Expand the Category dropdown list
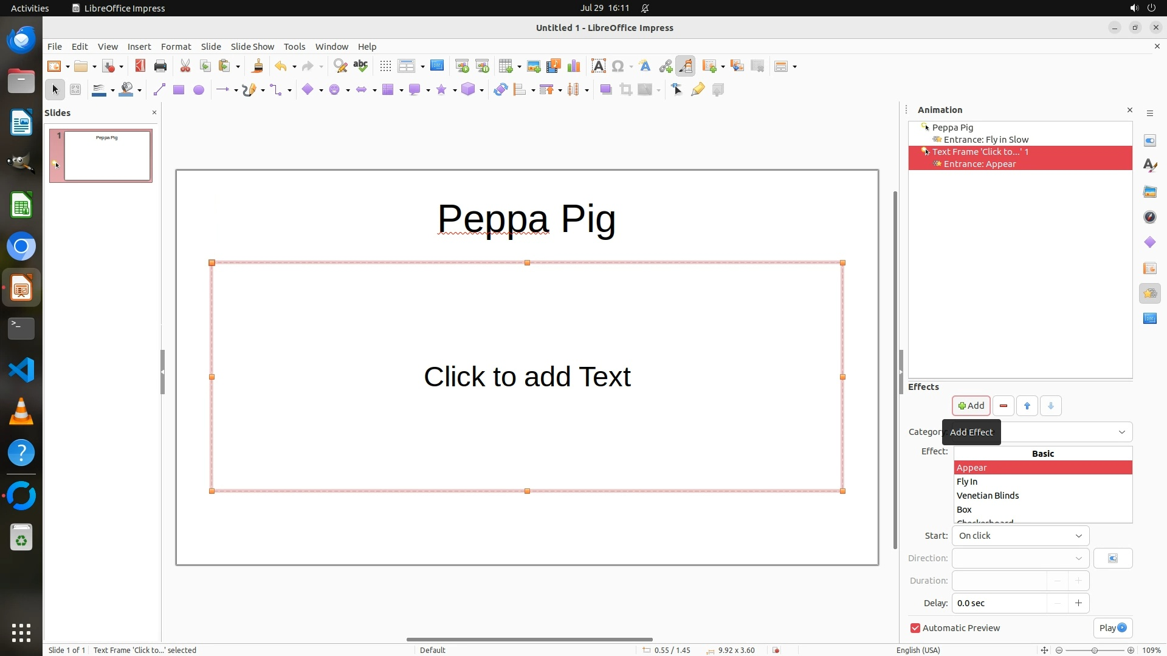1167x656 pixels. 1121,432
